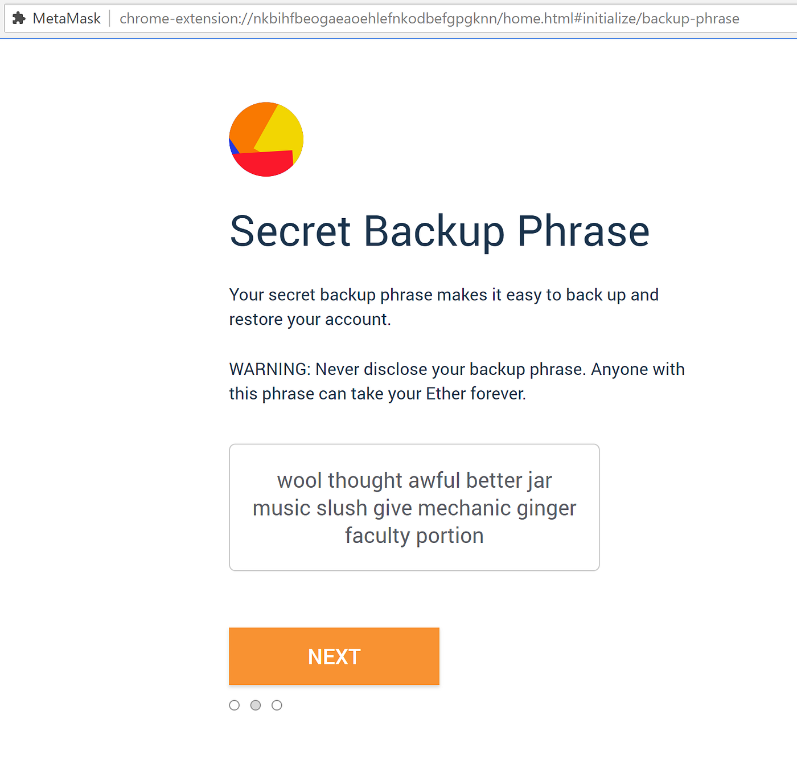Select the MetaMask label in the toolbar
Image resolution: width=797 pixels, height=784 pixels.
click(67, 18)
